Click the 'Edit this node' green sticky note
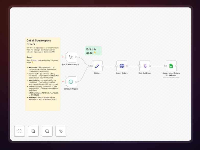This screenshot has height=150, width=200. click(x=93, y=51)
